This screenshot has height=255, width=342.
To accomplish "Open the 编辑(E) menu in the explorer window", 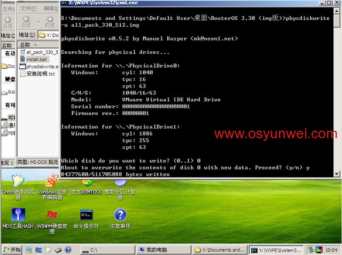I will pos(51,9).
